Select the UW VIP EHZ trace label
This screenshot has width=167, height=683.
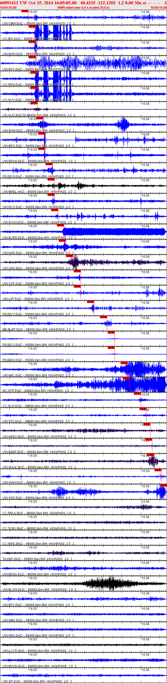point(37,681)
